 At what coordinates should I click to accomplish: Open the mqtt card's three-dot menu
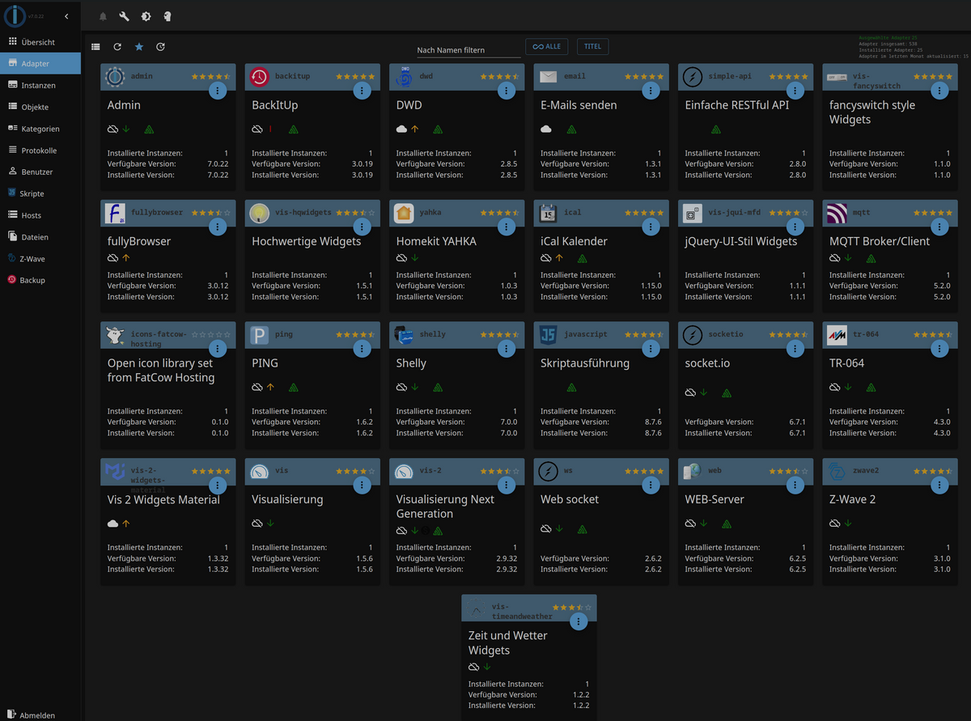click(939, 227)
